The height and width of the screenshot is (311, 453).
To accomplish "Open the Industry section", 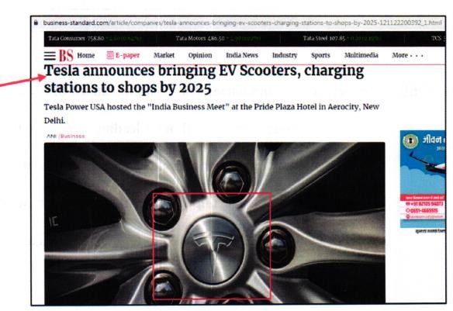I will click(285, 55).
